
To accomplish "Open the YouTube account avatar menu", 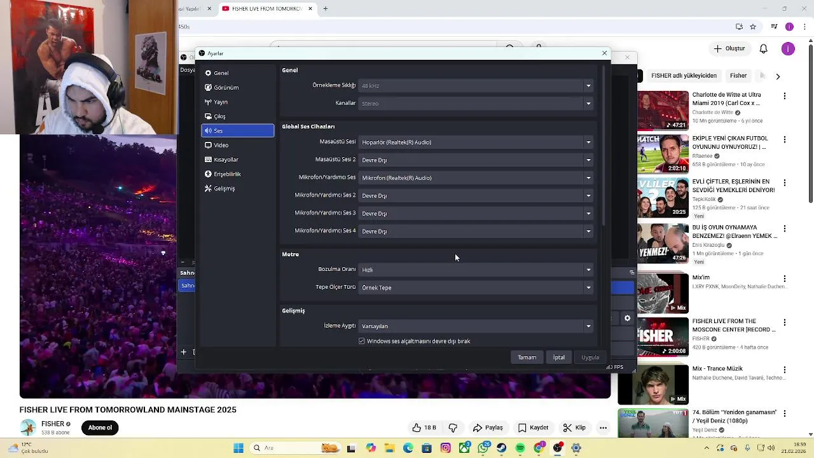I will point(788,48).
